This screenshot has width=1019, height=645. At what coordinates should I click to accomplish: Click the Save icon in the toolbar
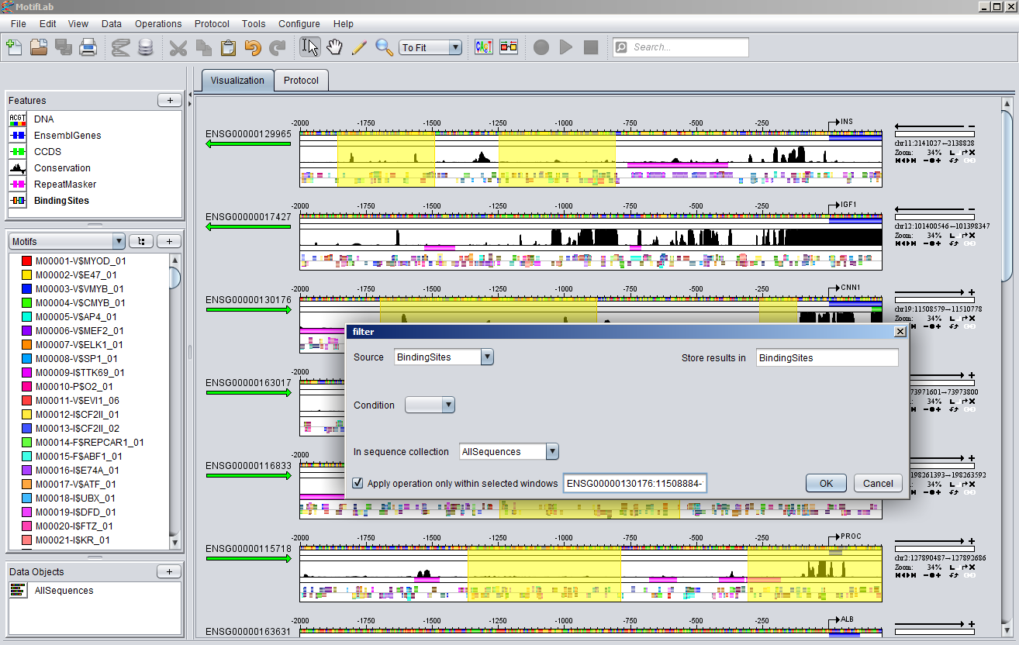click(x=64, y=47)
